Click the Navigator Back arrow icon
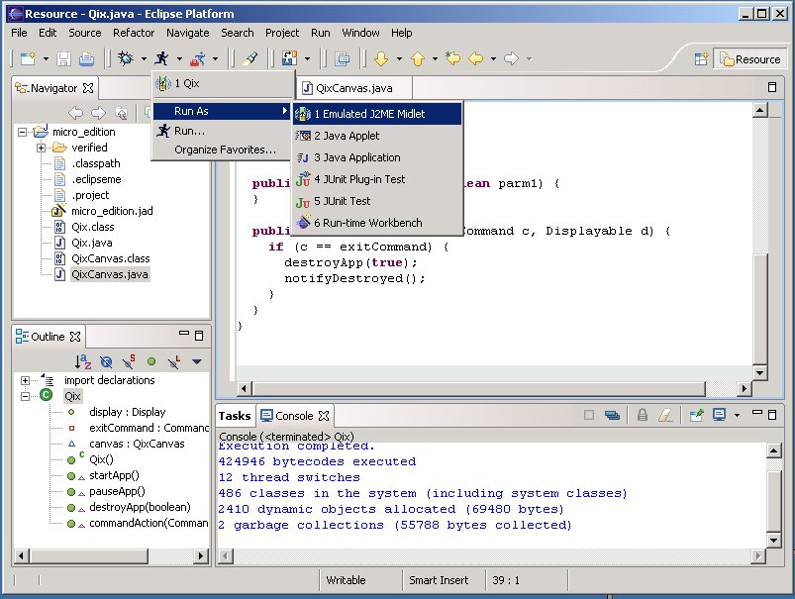 coord(75,113)
